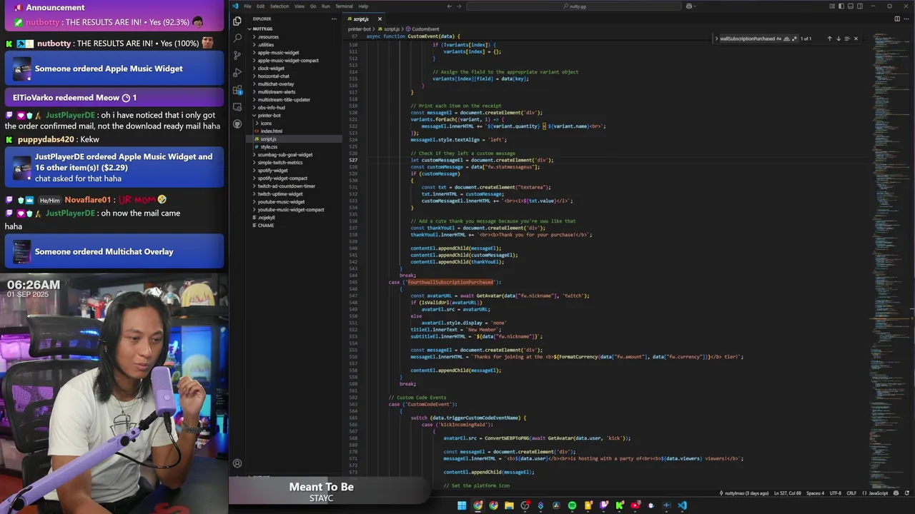The width and height of the screenshot is (915, 514).
Task: Open the GitHub view in activity bar
Action: coord(237,124)
